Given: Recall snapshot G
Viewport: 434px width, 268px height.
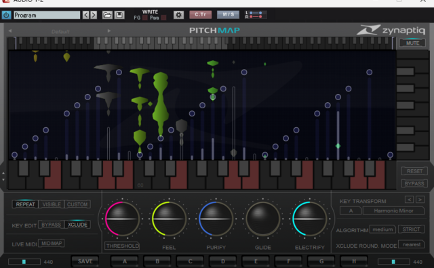Looking at the screenshot, I should [x=321, y=261].
